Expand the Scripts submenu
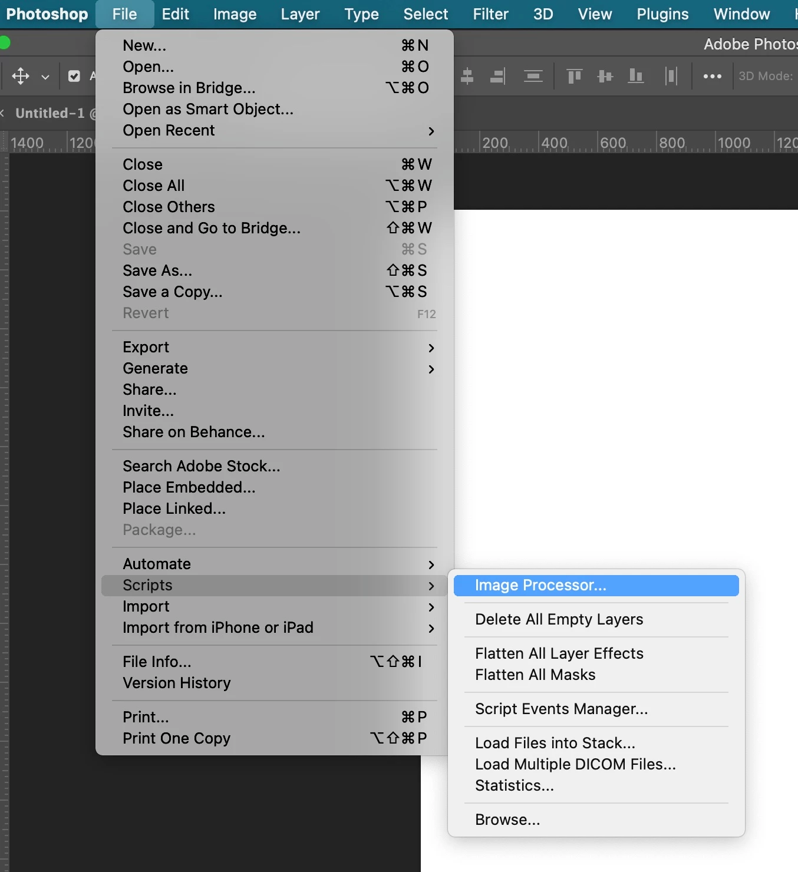This screenshot has height=872, width=798. tap(275, 585)
